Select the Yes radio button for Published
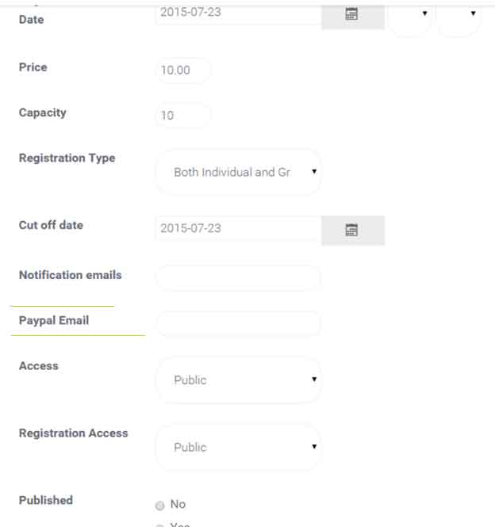The height and width of the screenshot is (527, 495). click(x=160, y=524)
